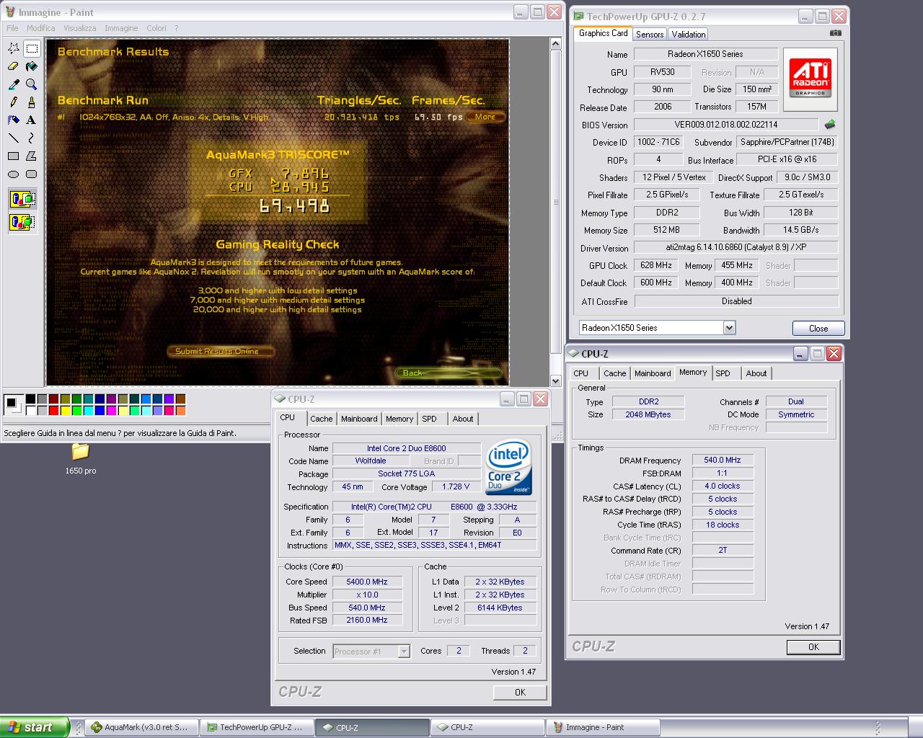Select the Free-Form Select tool in Paint

point(14,48)
